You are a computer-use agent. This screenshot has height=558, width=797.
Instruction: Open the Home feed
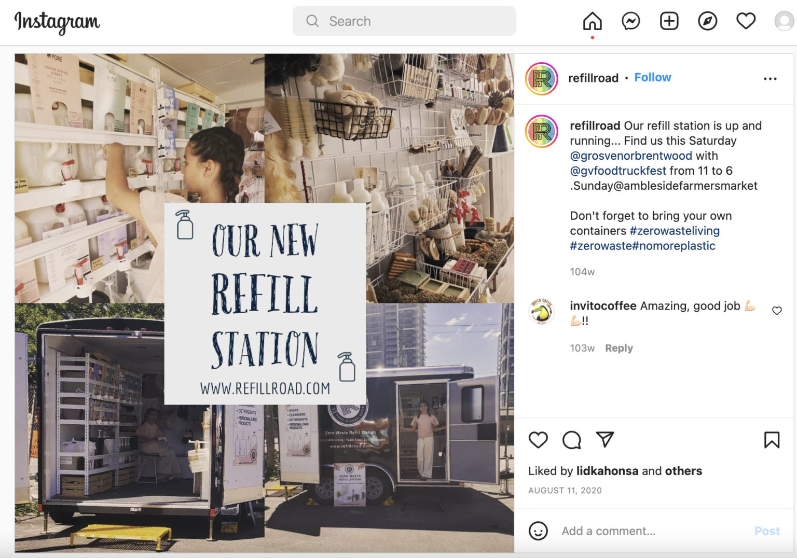pyautogui.click(x=593, y=21)
